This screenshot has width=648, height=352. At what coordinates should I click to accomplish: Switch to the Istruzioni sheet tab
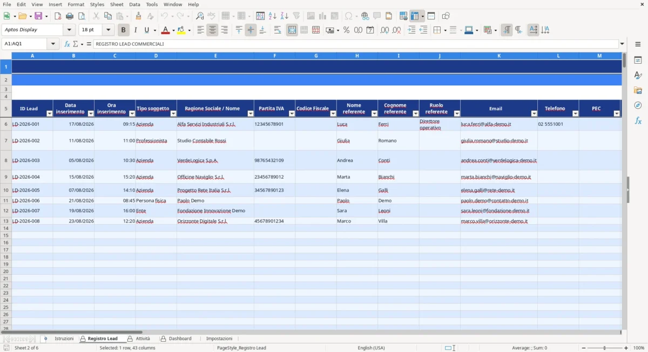(x=64, y=339)
